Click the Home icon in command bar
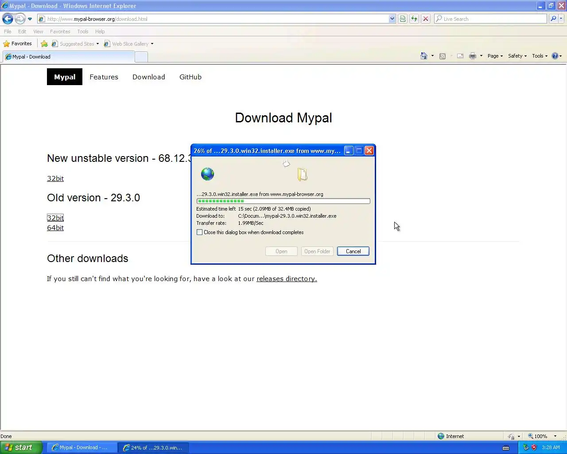This screenshot has width=567, height=454. point(424,56)
